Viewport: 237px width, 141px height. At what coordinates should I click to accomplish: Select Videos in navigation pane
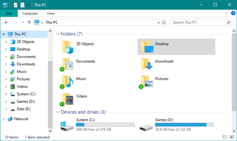coord(22,86)
